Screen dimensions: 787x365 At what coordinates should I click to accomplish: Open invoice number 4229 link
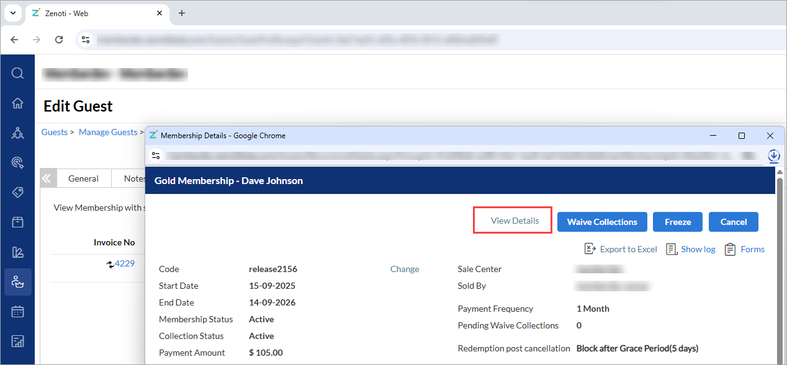[x=124, y=263]
